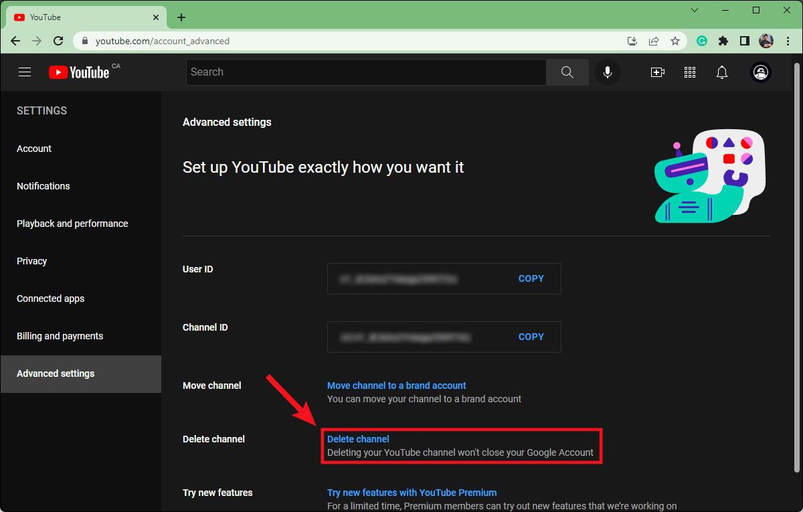Select Billing and payments
Image resolution: width=803 pixels, height=512 pixels.
(x=60, y=336)
